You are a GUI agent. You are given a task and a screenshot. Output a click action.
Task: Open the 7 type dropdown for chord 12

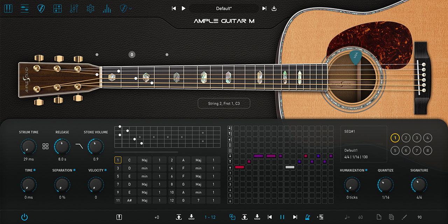tap(198, 200)
